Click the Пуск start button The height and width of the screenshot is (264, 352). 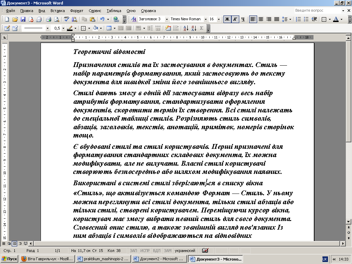9,259
